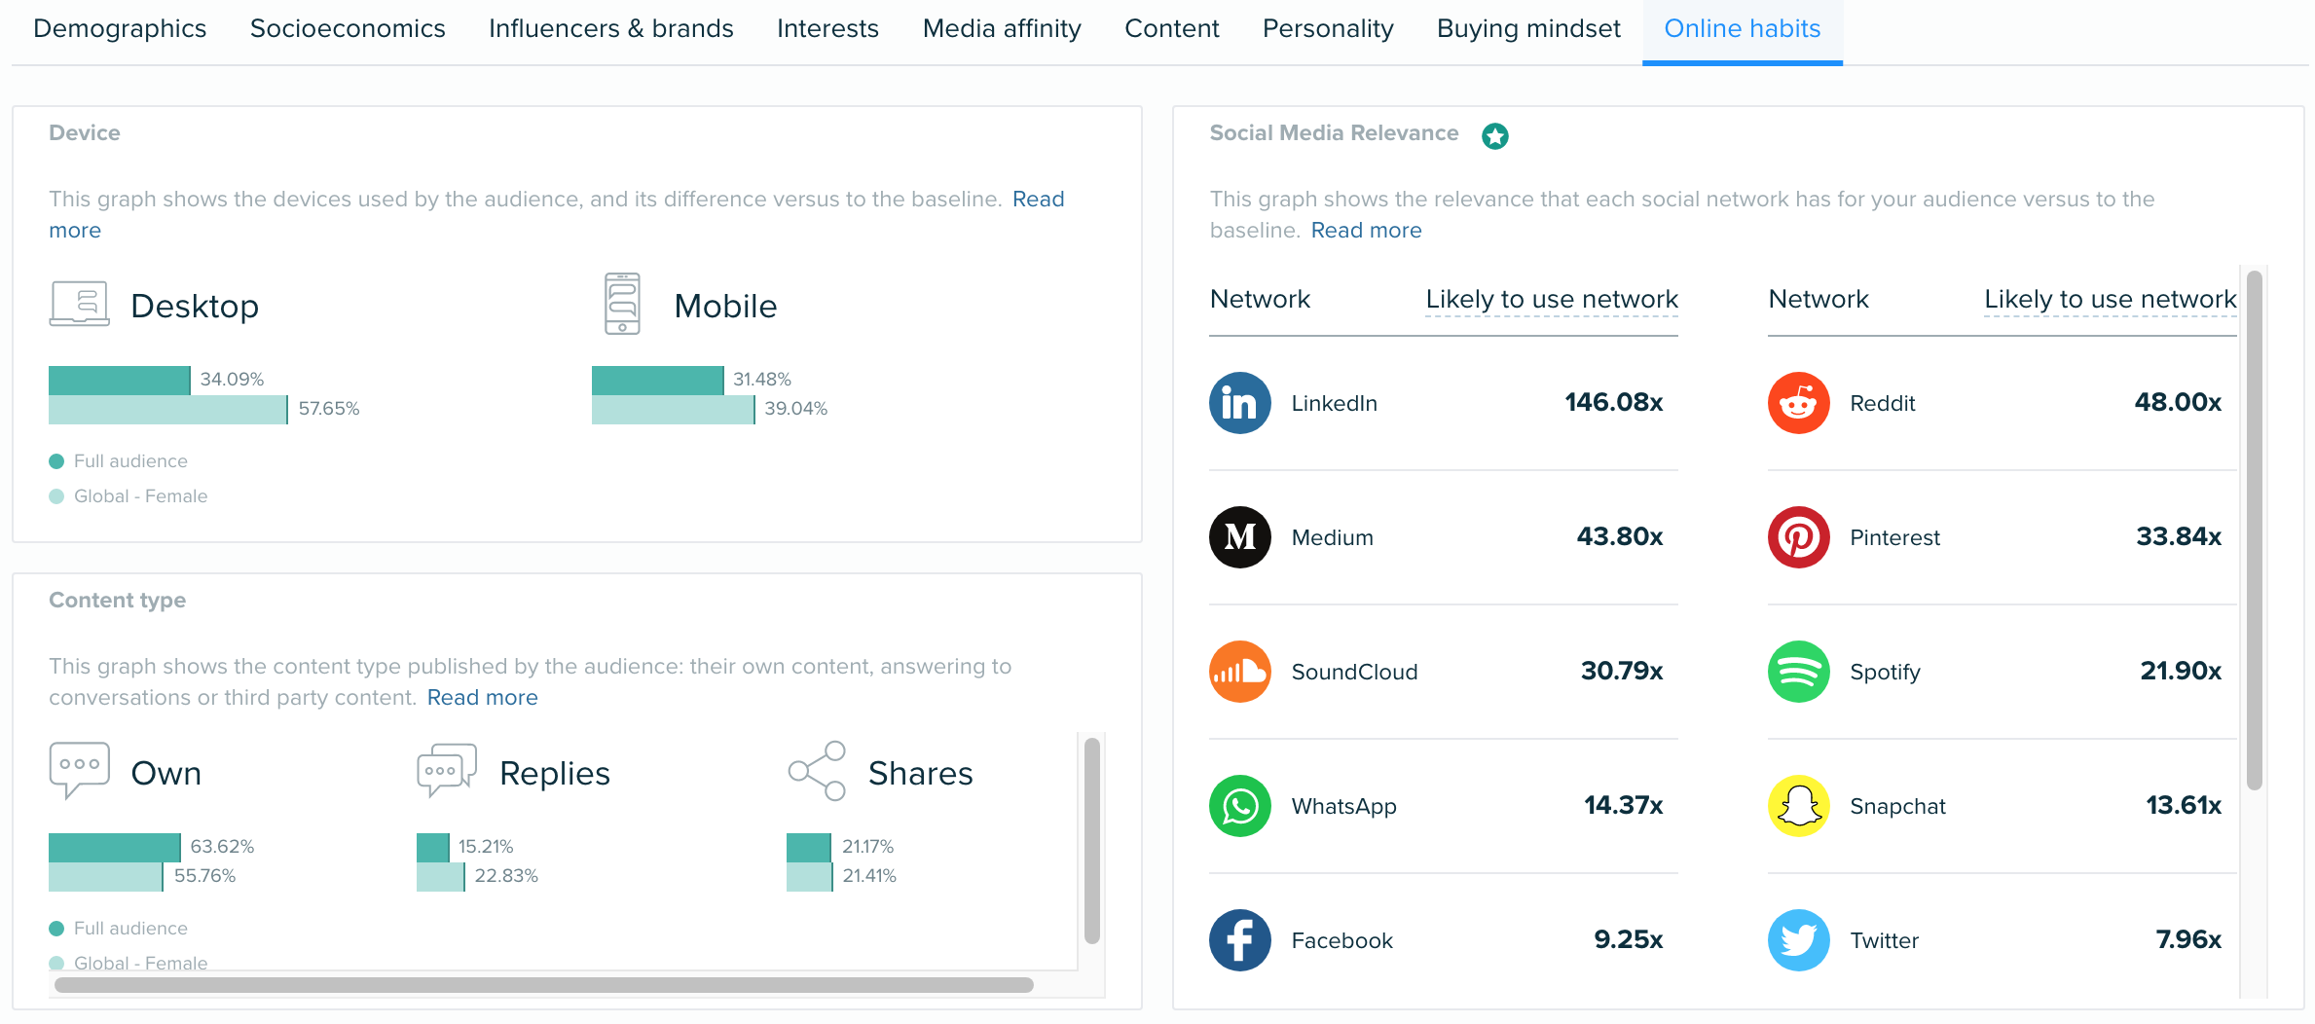Open the SoundCloud network entry icon

[1239, 671]
